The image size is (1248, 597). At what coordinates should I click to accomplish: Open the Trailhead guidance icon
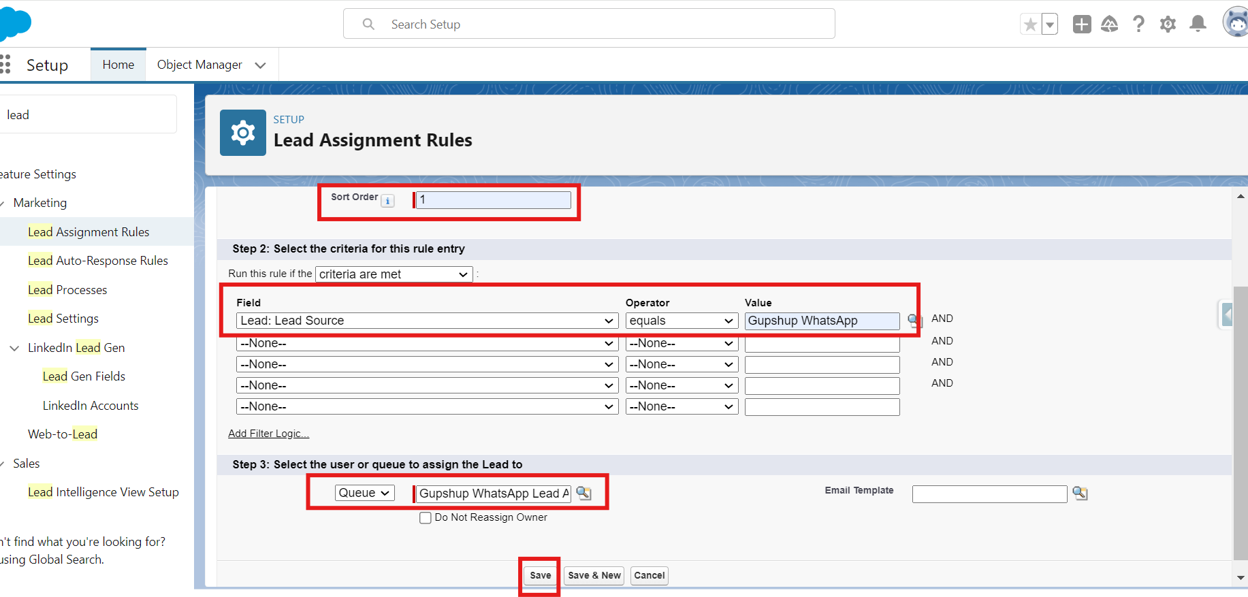click(x=1110, y=25)
